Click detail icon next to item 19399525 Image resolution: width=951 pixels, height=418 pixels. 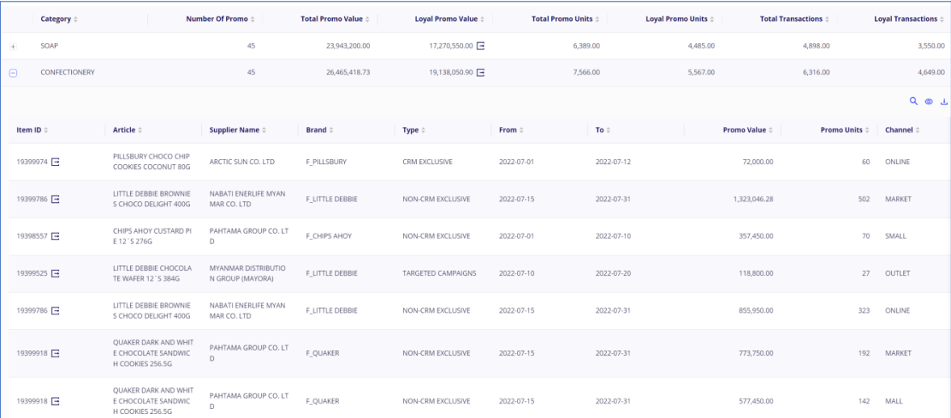tap(56, 273)
